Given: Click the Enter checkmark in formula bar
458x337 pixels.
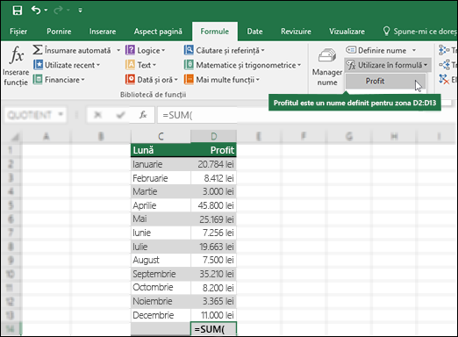Looking at the screenshot, I should click(x=120, y=115).
